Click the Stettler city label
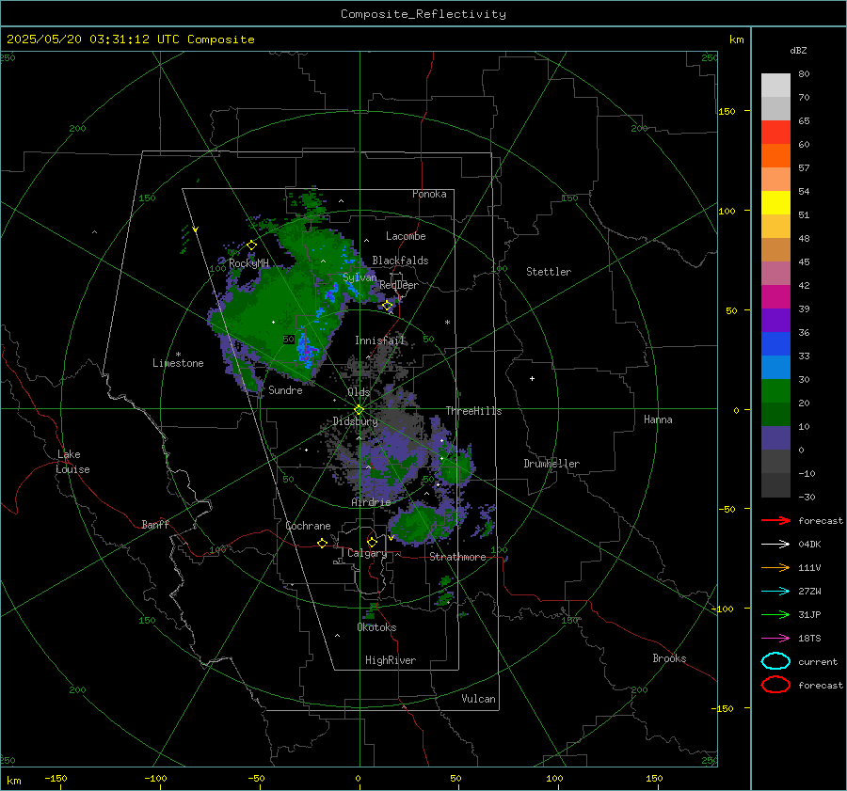Image resolution: width=847 pixels, height=791 pixels. click(549, 272)
